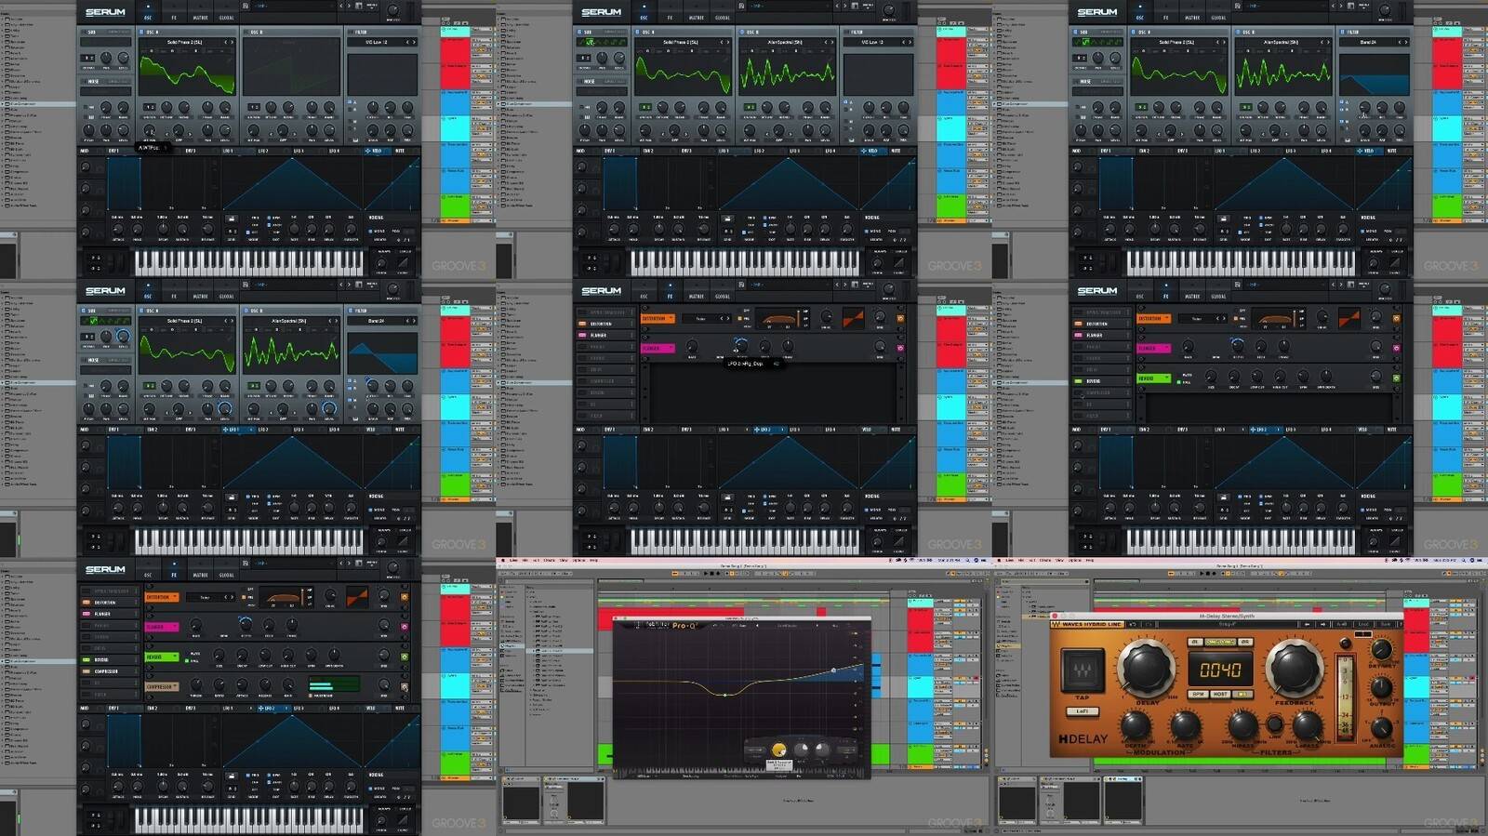Screen dimensions: 1488x836
Task: Open REVERB effect dropdown in bottom-left Serum
Action: [161, 657]
